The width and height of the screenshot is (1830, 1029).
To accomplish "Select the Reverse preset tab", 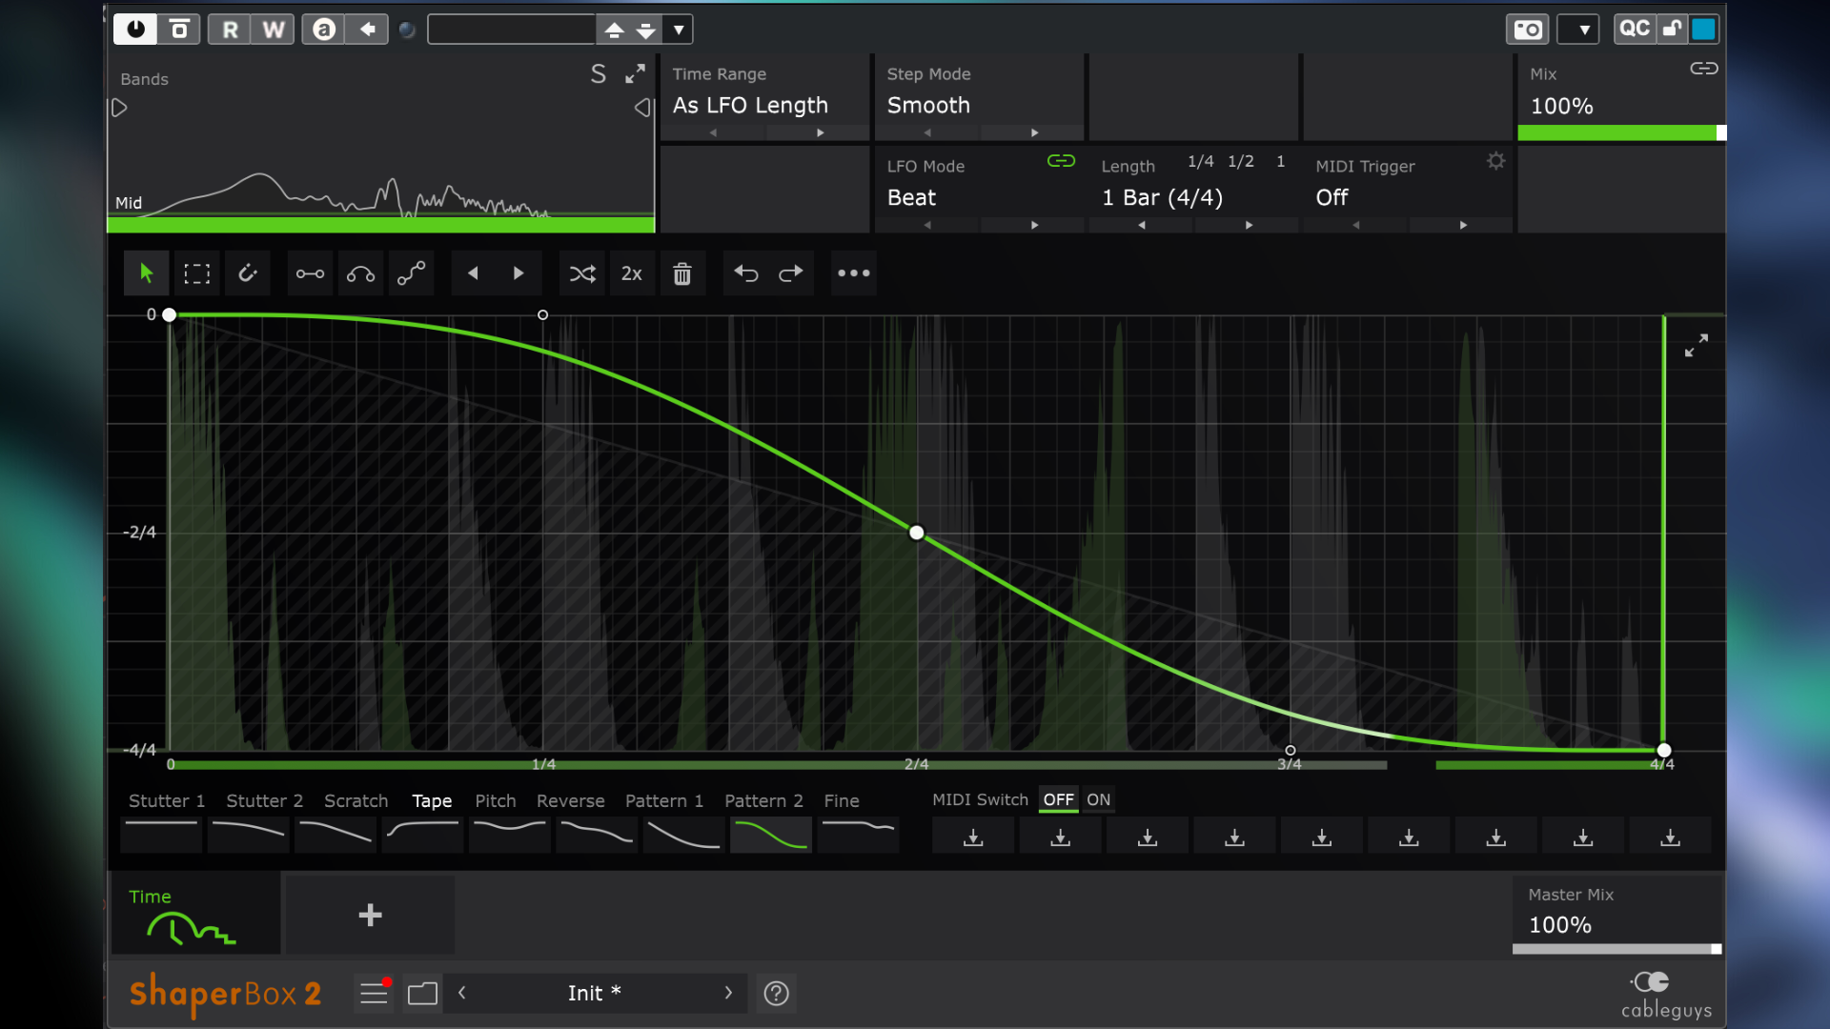I will click(x=570, y=801).
